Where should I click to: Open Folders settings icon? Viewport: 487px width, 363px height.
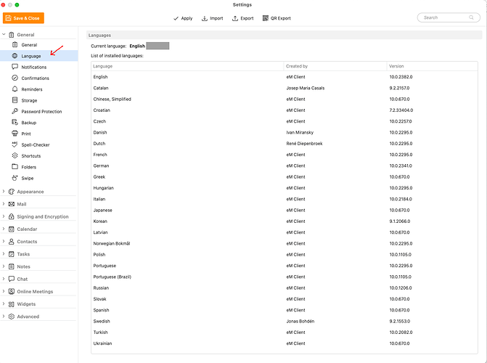point(15,167)
